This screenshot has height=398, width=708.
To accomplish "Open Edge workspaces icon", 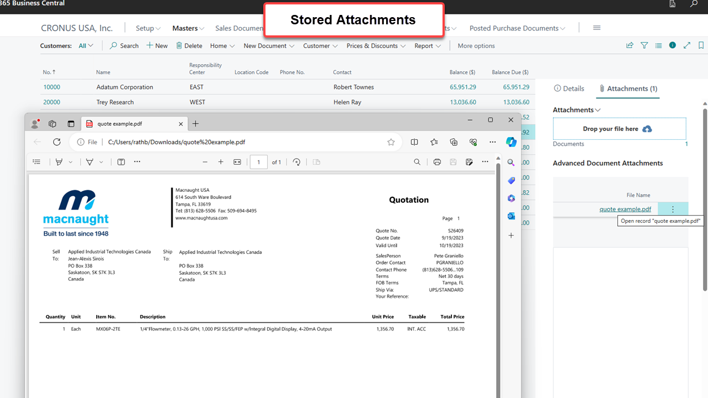I will (x=53, y=124).
